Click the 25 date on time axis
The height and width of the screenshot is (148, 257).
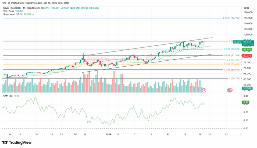75,134
